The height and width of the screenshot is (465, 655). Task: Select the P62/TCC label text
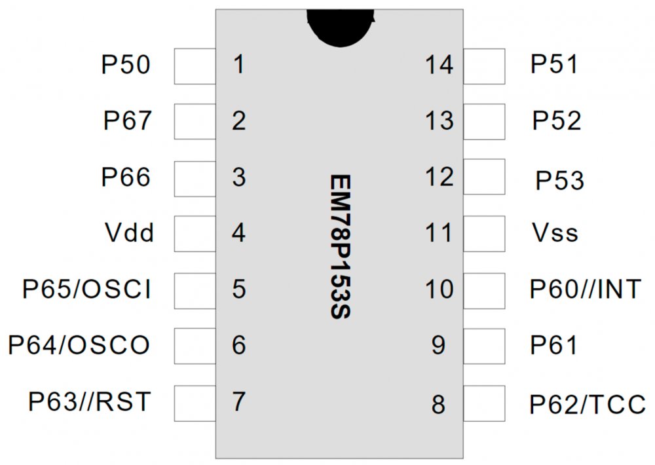pos(588,405)
